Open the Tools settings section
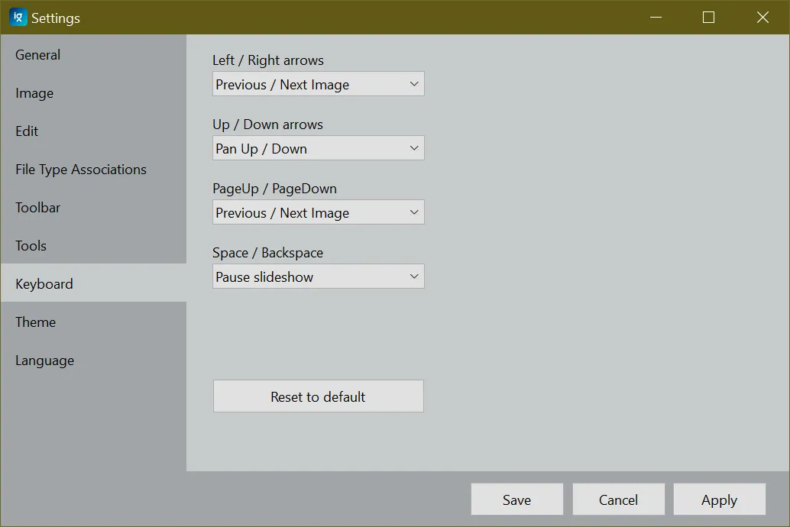 [93, 245]
